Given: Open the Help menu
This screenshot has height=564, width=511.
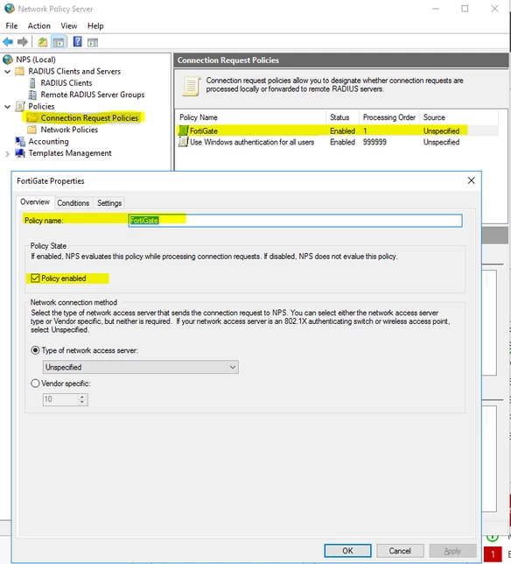Looking at the screenshot, I should click(95, 26).
